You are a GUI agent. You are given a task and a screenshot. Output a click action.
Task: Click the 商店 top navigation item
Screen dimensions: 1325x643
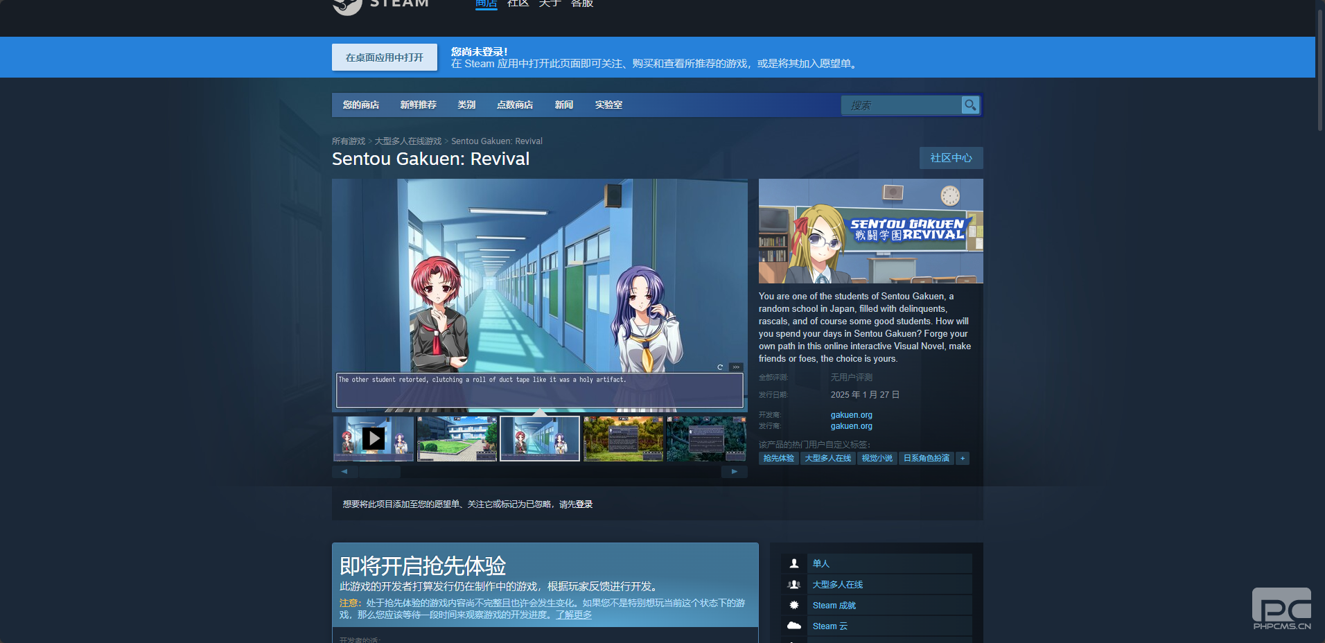[x=486, y=3]
